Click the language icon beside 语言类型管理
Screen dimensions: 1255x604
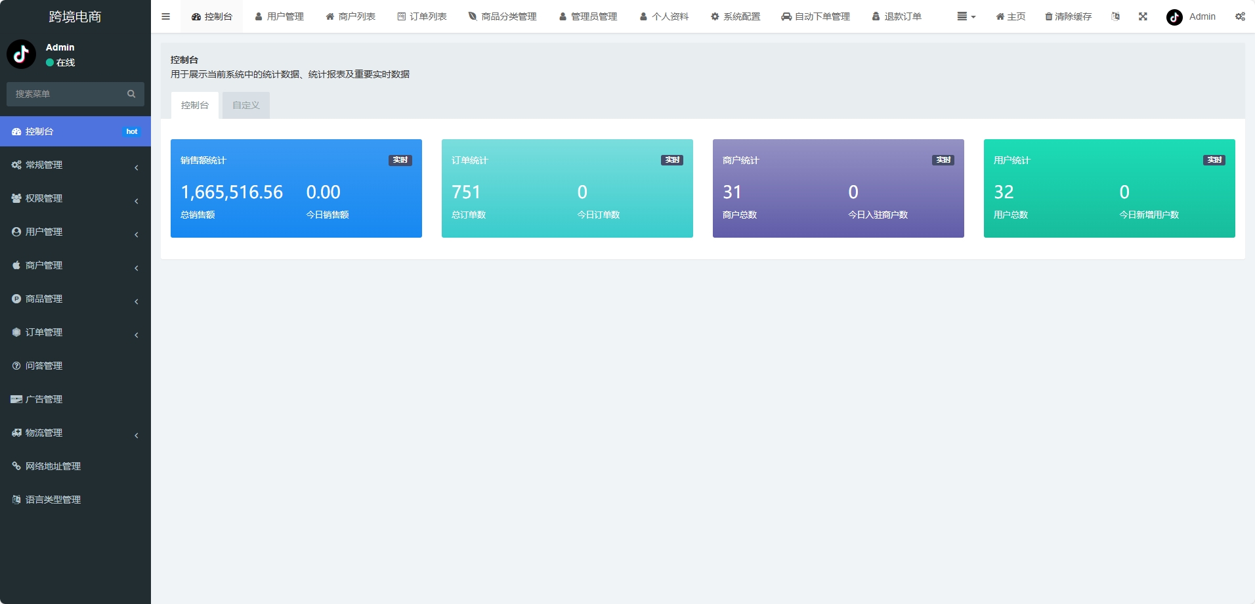pyautogui.click(x=16, y=500)
